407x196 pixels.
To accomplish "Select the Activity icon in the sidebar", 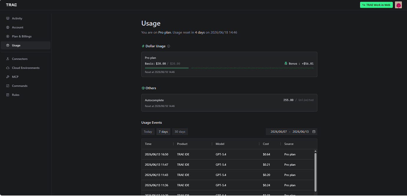I will 8,18.
